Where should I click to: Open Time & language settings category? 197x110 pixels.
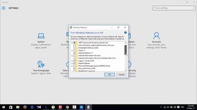41,68
